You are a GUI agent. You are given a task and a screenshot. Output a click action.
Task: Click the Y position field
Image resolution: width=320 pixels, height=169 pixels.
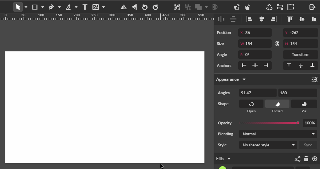[300, 33]
